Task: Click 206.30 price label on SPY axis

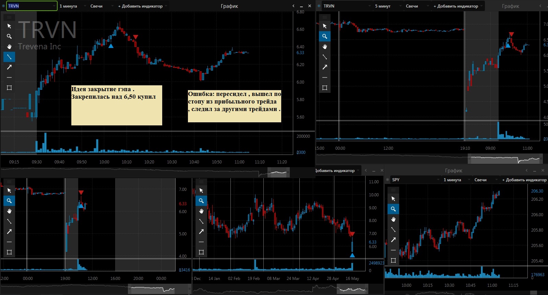Action: (x=537, y=191)
